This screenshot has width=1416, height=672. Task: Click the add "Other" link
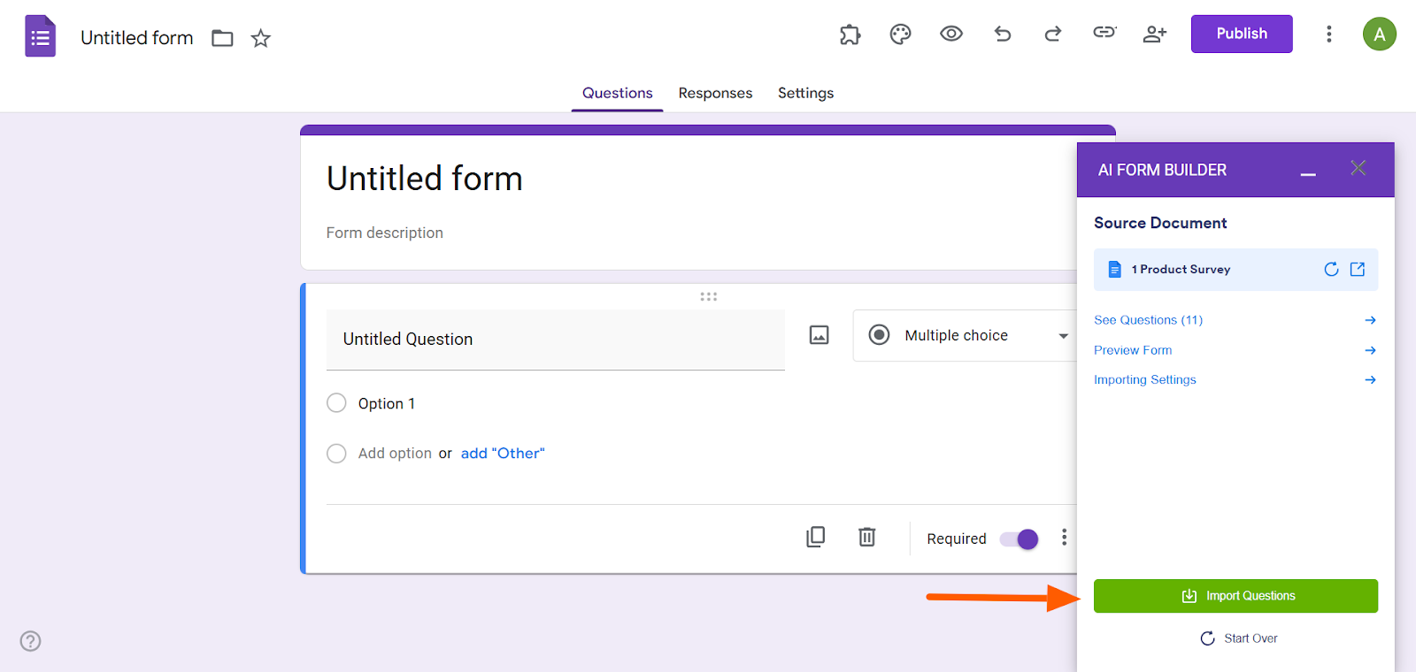pos(503,454)
